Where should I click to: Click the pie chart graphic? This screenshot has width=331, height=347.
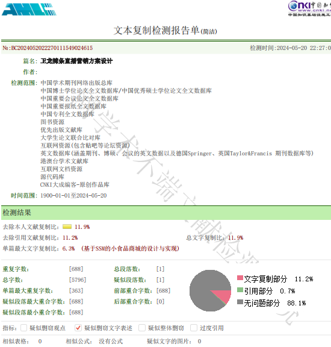pyautogui.click(x=210, y=290)
